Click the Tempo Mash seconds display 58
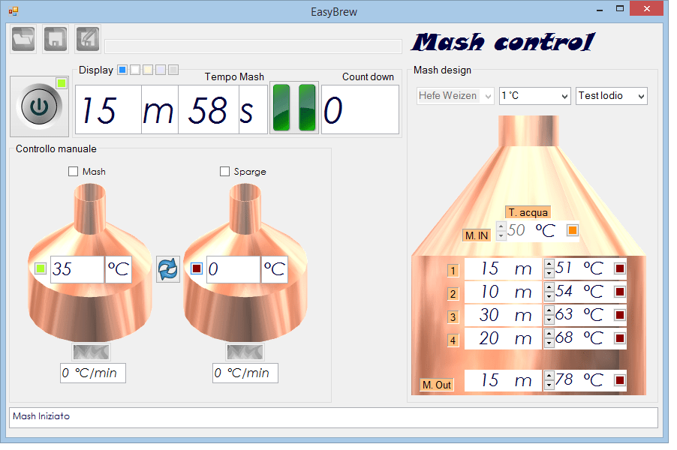The width and height of the screenshot is (677, 450). point(209,109)
